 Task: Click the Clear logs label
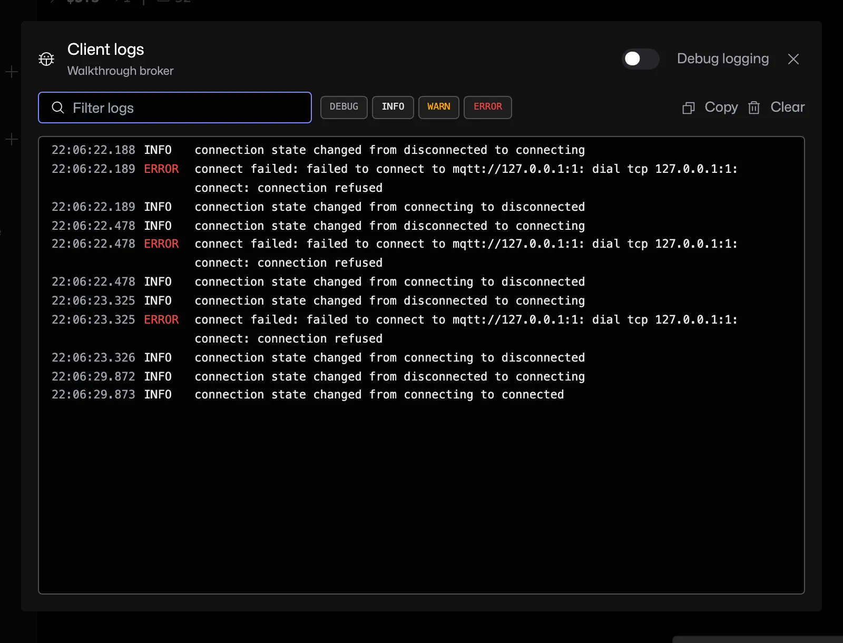pyautogui.click(x=788, y=107)
